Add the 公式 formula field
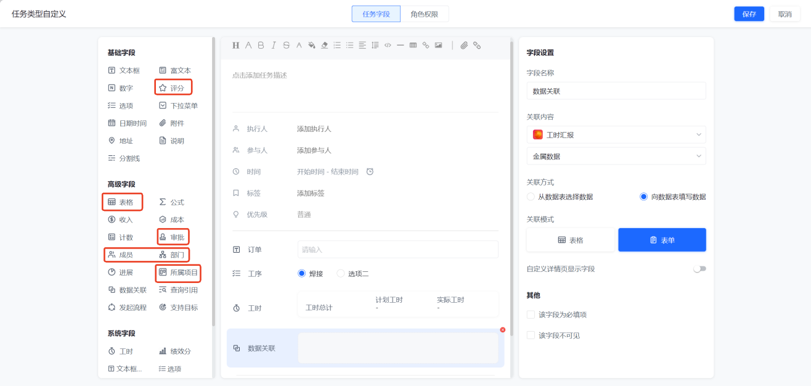811x386 pixels. [x=172, y=202]
